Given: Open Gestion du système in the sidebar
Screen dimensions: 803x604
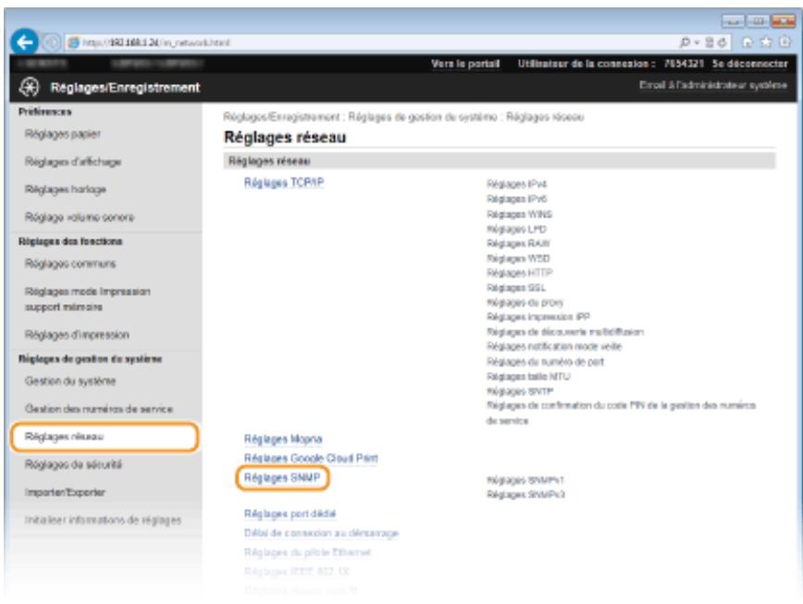Looking at the screenshot, I should tap(70, 381).
